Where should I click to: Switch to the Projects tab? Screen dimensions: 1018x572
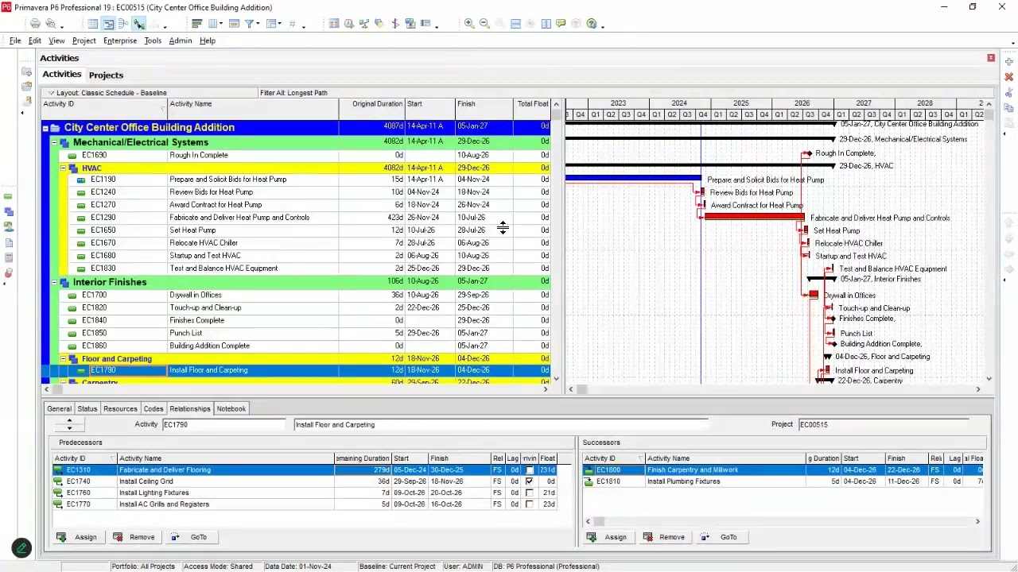click(x=106, y=75)
